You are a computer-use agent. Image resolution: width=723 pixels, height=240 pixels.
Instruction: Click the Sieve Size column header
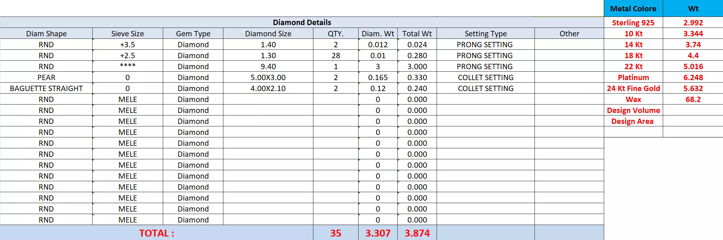(128, 33)
